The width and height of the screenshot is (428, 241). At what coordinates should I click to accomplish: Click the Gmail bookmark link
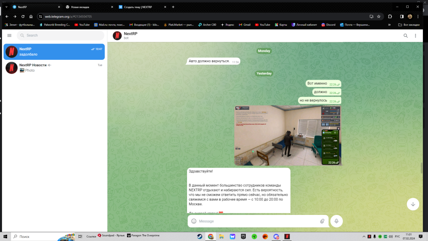click(x=245, y=25)
